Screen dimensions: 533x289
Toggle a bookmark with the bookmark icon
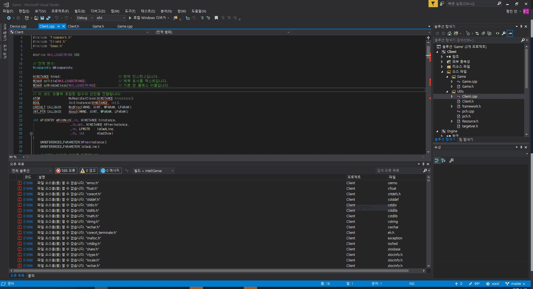pos(216,18)
